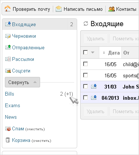Open the Bills folder

(x=9, y=94)
